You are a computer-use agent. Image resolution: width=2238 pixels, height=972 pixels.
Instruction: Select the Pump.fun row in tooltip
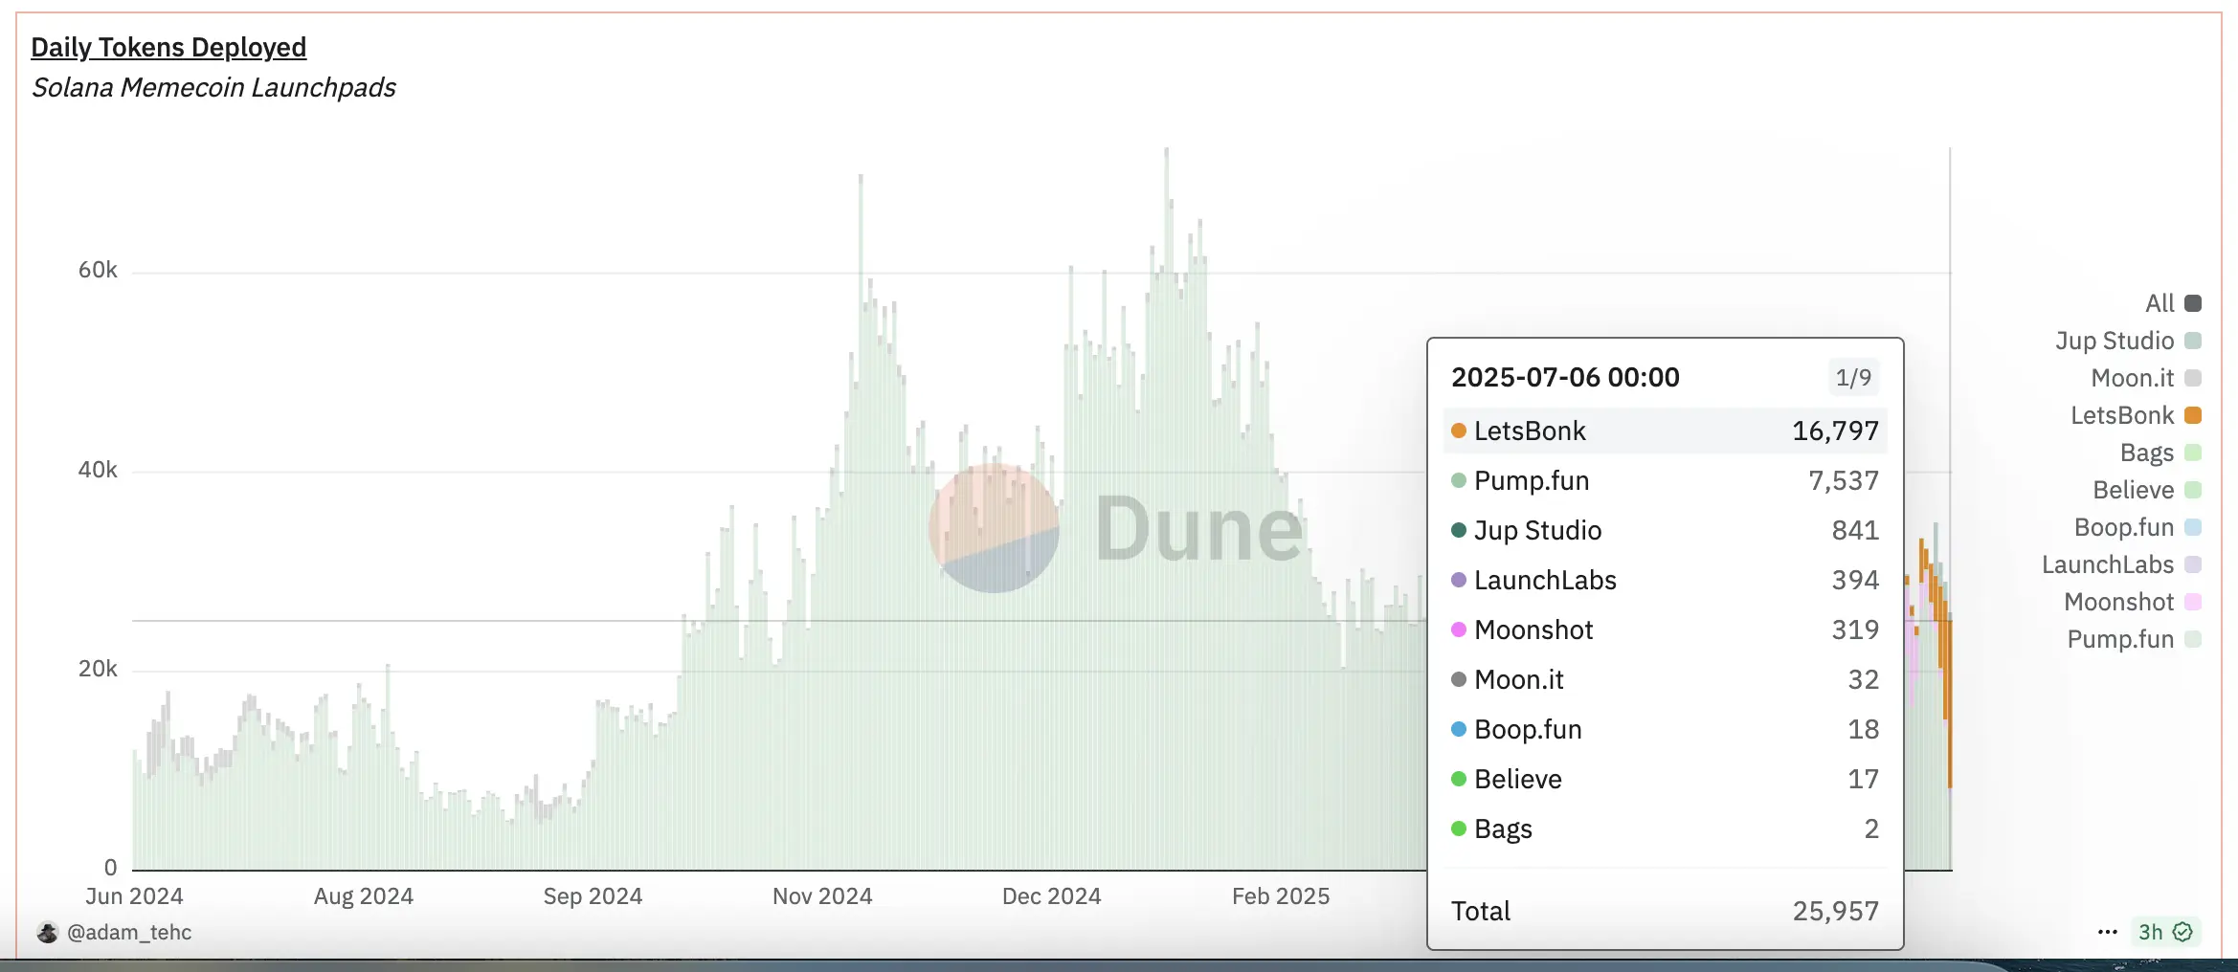pos(1664,480)
